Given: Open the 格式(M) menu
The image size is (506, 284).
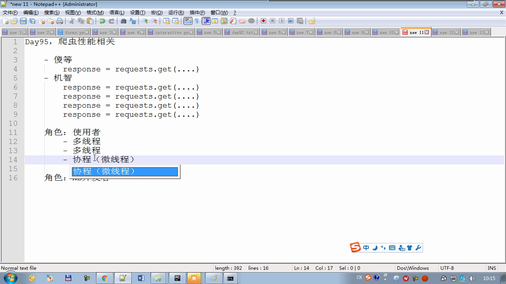Looking at the screenshot, I should (x=95, y=13).
